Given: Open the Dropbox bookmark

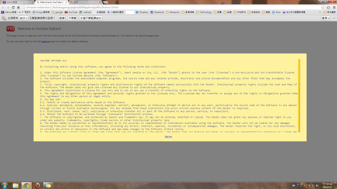Looking at the screenshot, I should pyautogui.click(x=142, y=12).
